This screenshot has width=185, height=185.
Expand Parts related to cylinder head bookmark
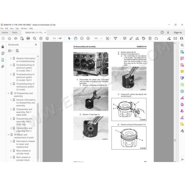pyautogui.click(x=11, y=151)
